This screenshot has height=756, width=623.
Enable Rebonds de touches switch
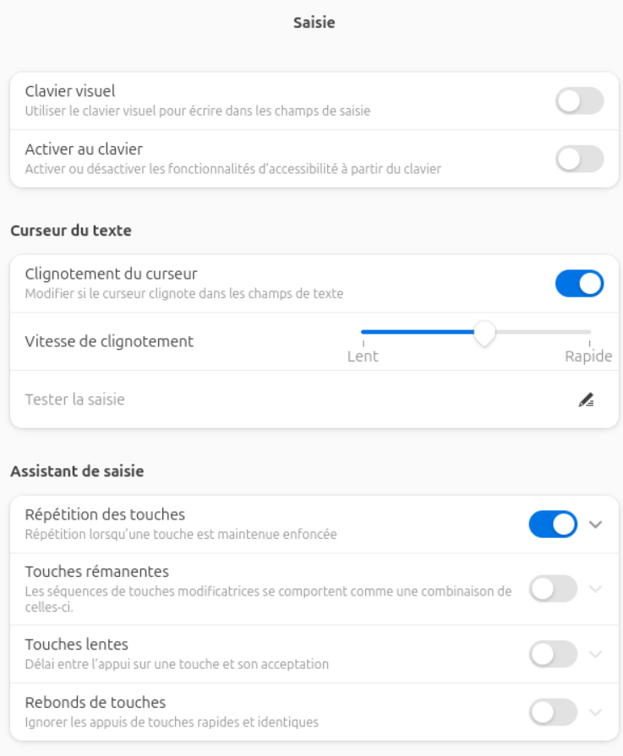click(553, 712)
